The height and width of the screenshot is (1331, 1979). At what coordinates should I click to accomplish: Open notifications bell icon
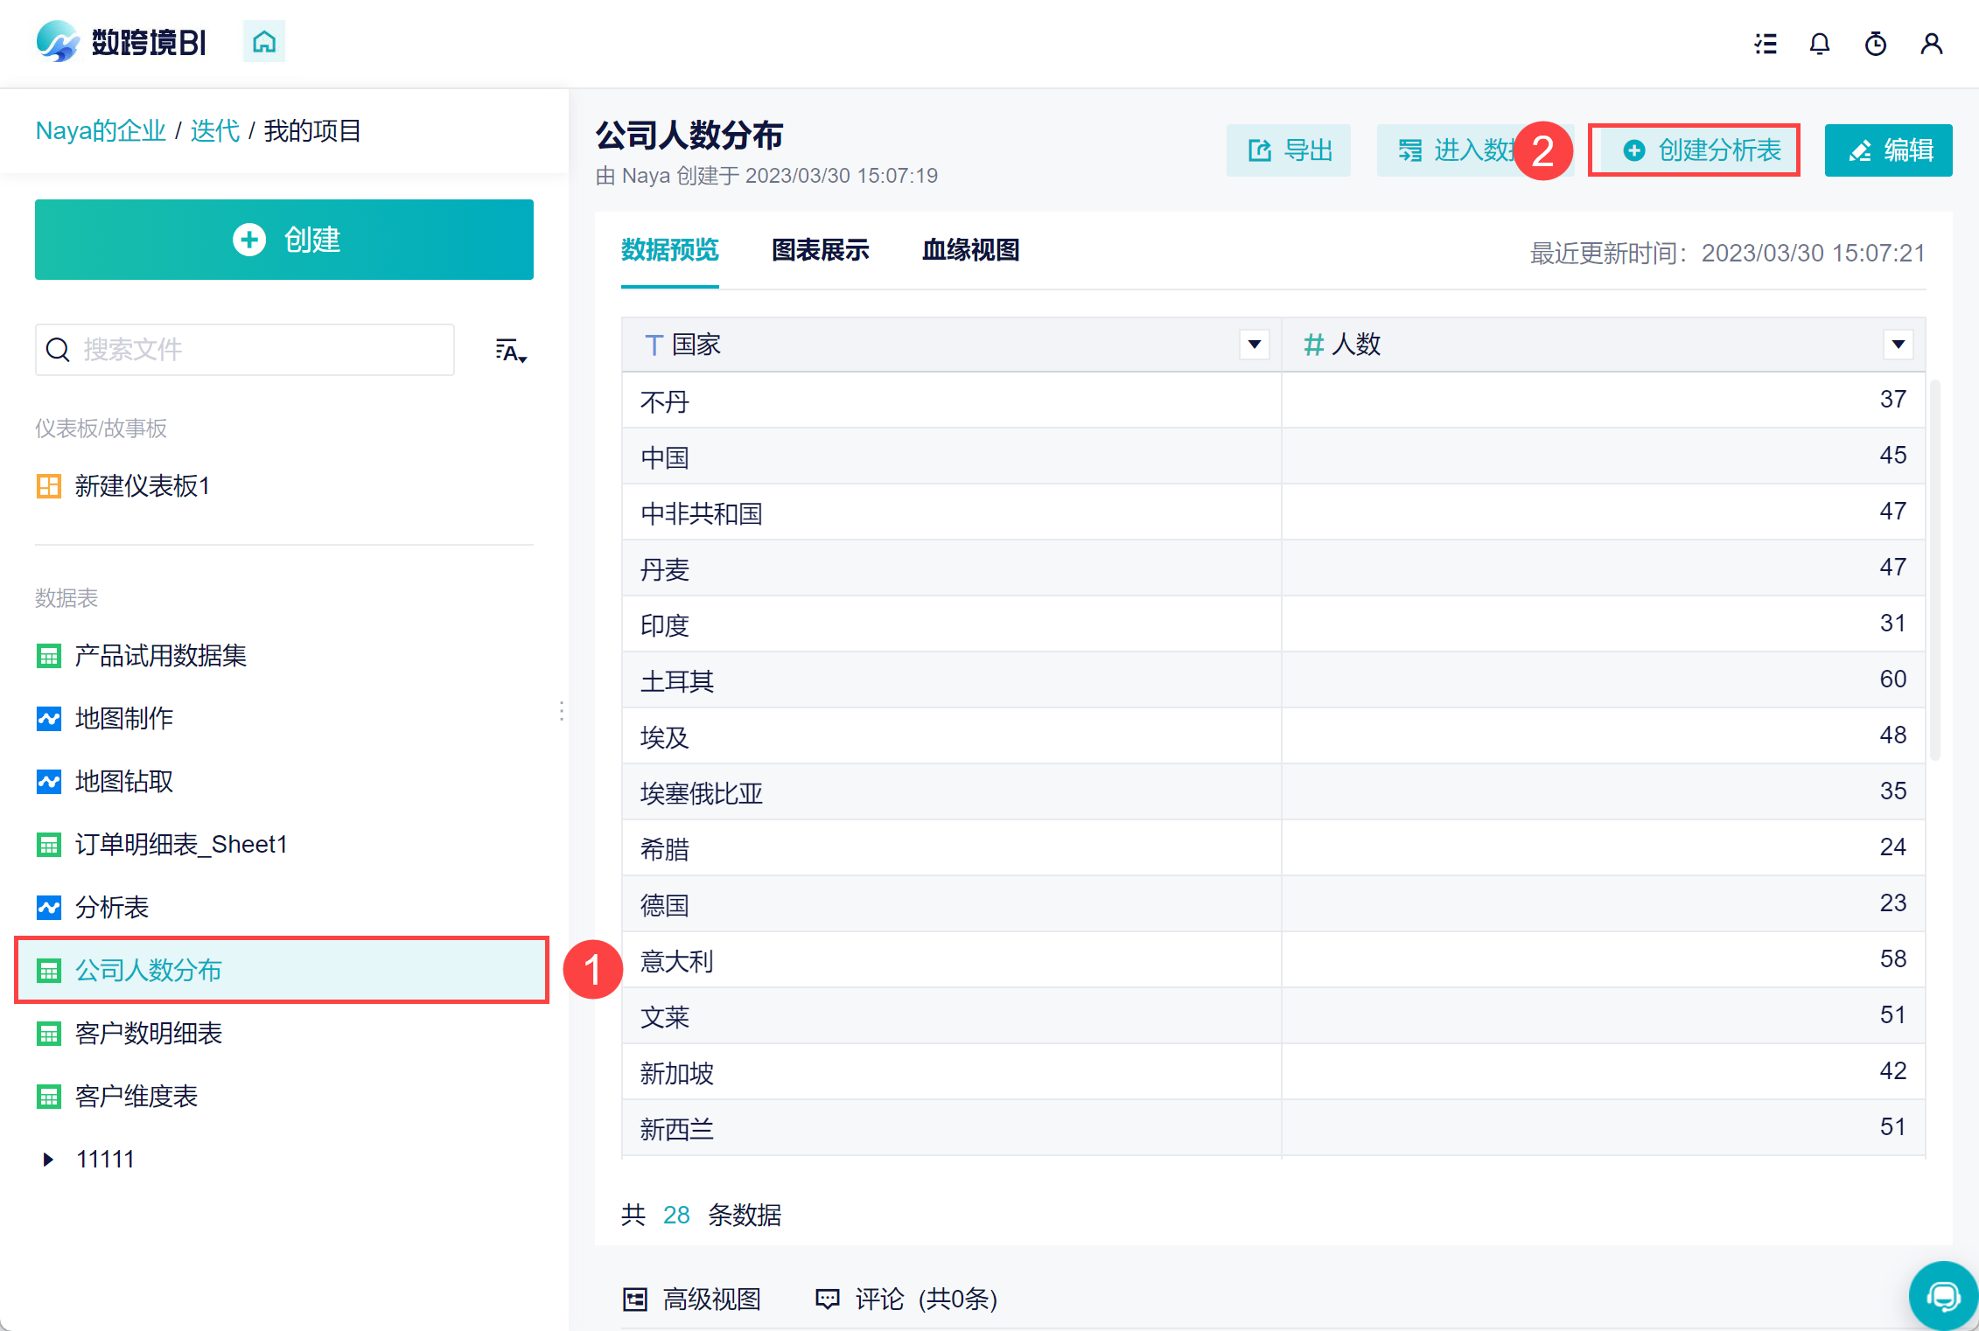(1820, 44)
